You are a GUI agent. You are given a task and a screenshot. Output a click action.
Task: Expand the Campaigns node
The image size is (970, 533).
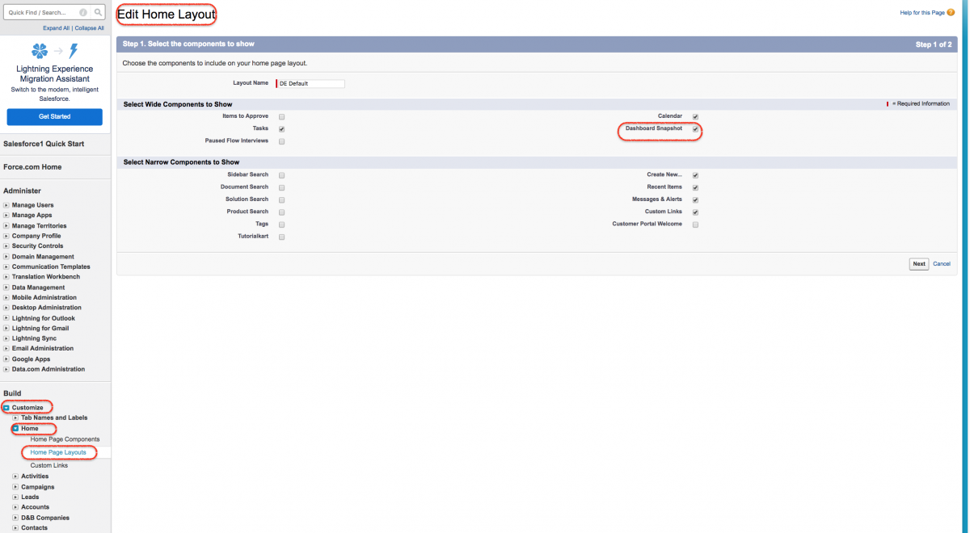[x=15, y=487]
